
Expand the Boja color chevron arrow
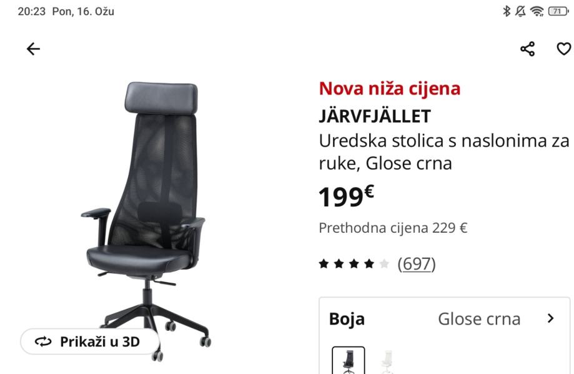click(x=550, y=318)
